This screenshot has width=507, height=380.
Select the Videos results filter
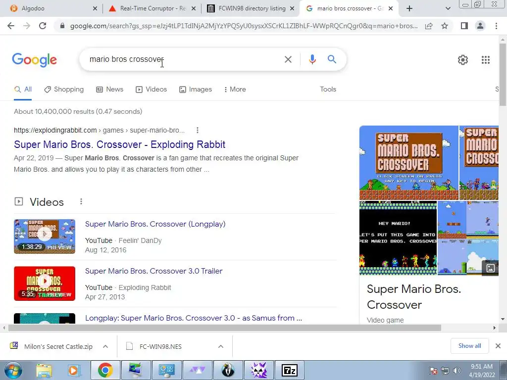tap(151, 89)
